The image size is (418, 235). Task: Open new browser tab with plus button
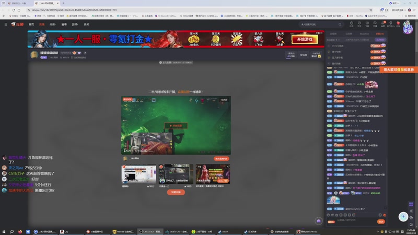point(63,3)
